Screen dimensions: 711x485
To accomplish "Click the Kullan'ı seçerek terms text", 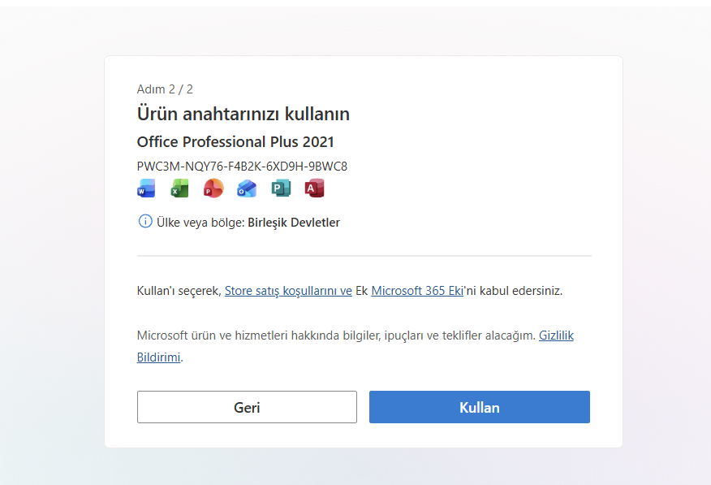I will [179, 291].
